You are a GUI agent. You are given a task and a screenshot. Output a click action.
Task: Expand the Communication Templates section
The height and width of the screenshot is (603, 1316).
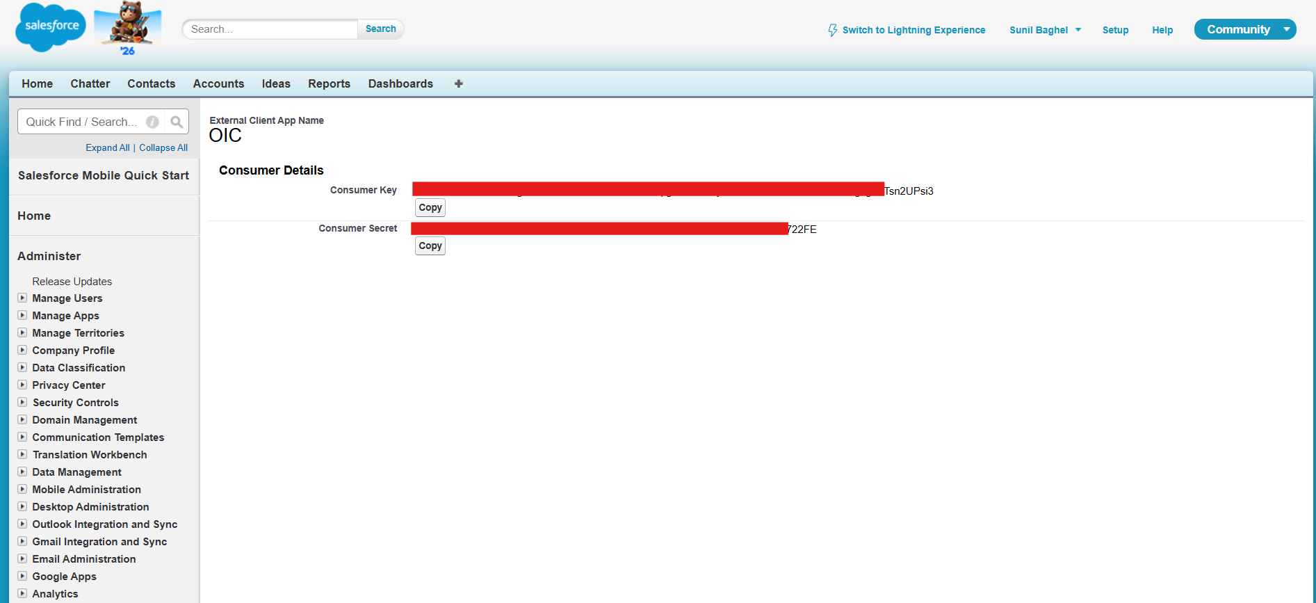tap(22, 437)
